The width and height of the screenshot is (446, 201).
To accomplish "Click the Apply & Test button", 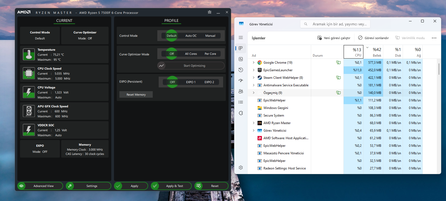I will click(171, 186).
